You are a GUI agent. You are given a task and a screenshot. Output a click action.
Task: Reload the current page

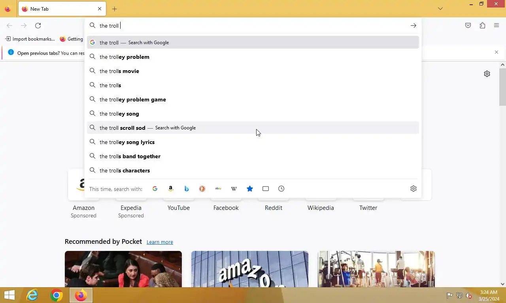pyautogui.click(x=38, y=26)
